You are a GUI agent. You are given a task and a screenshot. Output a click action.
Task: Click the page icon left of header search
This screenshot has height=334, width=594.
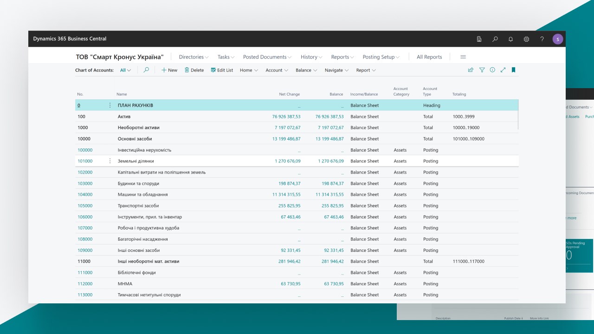pos(479,39)
